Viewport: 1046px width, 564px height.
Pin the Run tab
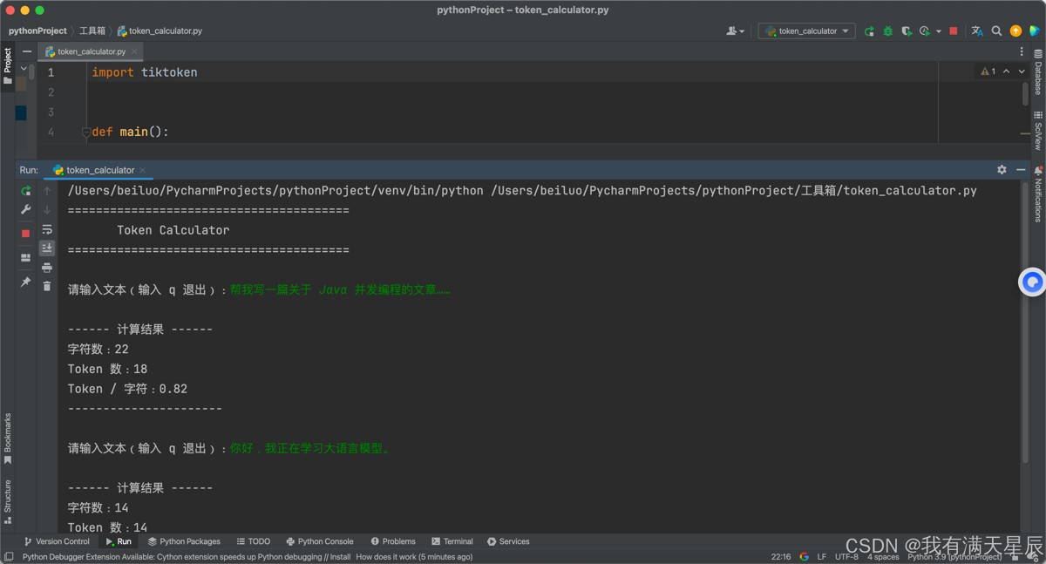(x=25, y=282)
